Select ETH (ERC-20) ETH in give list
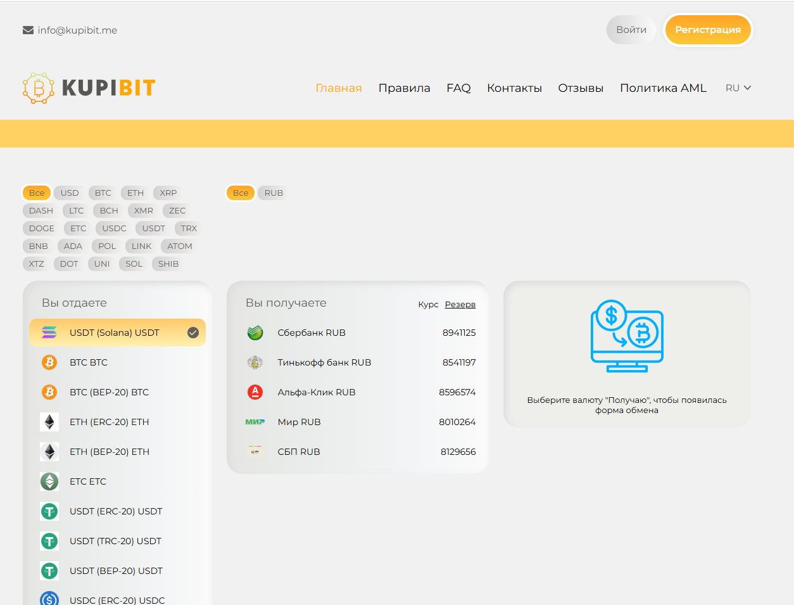This screenshot has height=605, width=794. tap(117, 422)
